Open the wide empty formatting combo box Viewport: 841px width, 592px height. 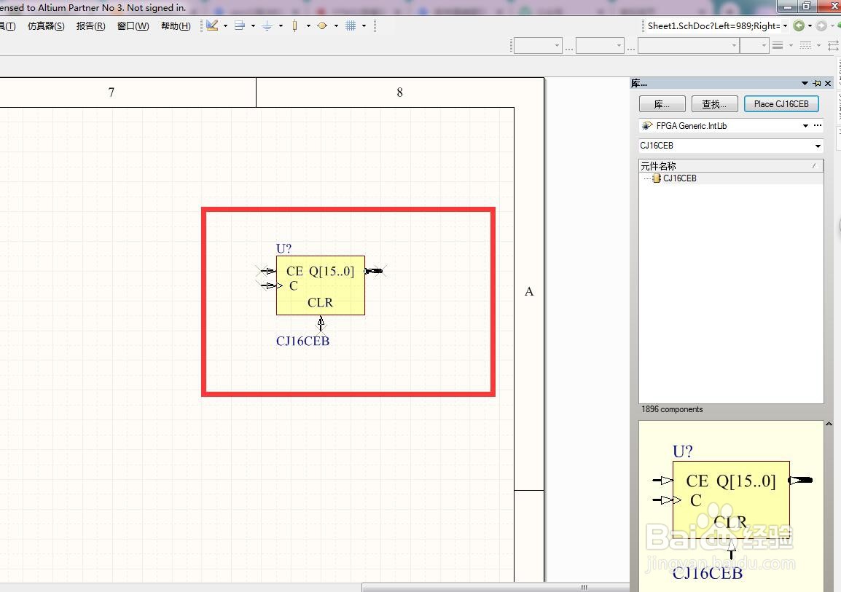click(x=688, y=46)
